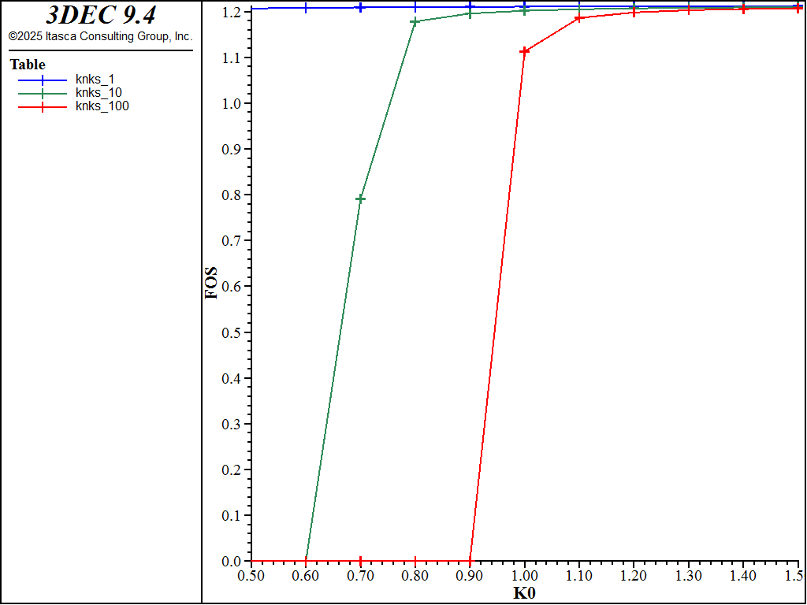The width and height of the screenshot is (807, 605).
Task: Click the blue knks_1 legend line swatch
Action: click(43, 80)
